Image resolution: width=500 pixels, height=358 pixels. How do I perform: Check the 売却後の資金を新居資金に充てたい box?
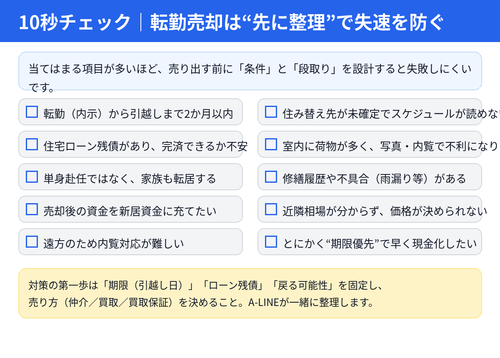pos(32,209)
